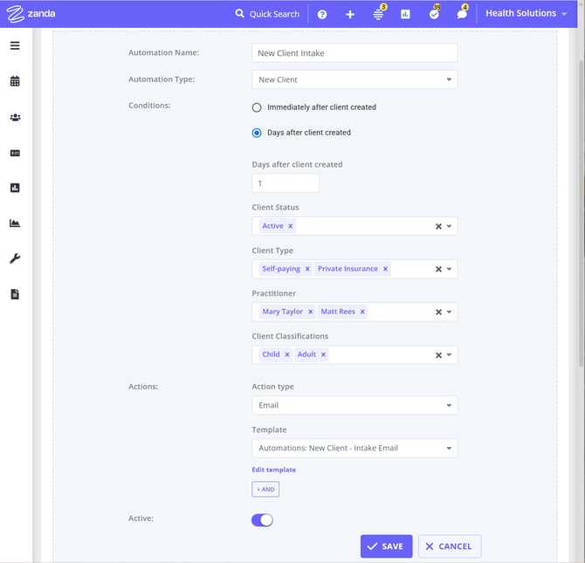Select Days after client created option
This screenshot has height=563, width=585.
[257, 133]
